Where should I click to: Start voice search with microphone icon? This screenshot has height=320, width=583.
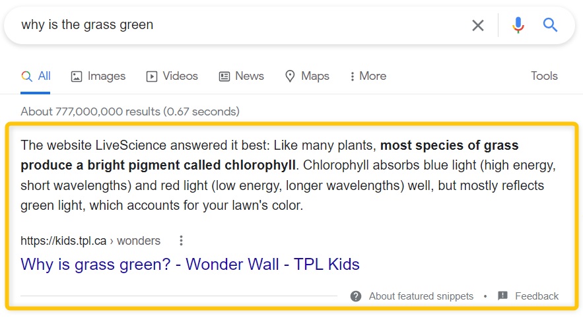tap(518, 25)
